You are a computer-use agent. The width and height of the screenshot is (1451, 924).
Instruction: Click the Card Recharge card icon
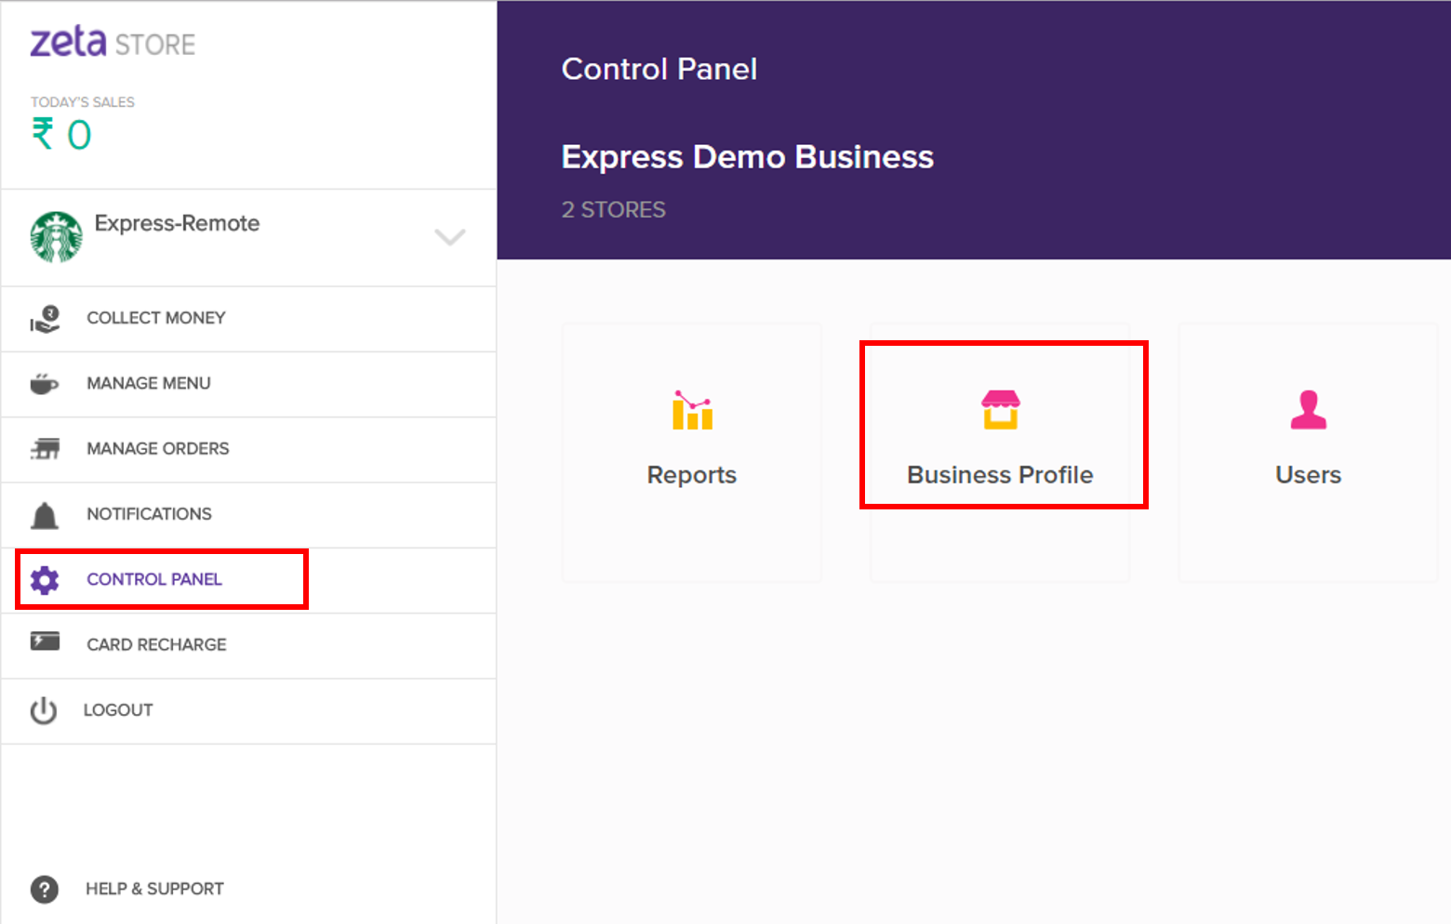click(x=45, y=641)
